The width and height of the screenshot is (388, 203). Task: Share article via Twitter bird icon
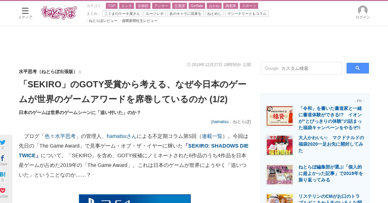pos(3,142)
